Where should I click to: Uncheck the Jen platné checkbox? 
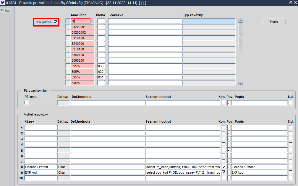tap(56, 22)
